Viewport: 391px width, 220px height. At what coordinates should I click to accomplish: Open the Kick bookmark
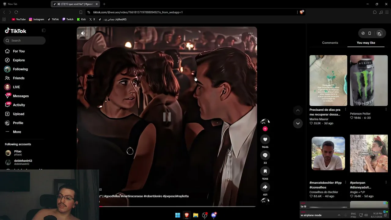point(81,19)
